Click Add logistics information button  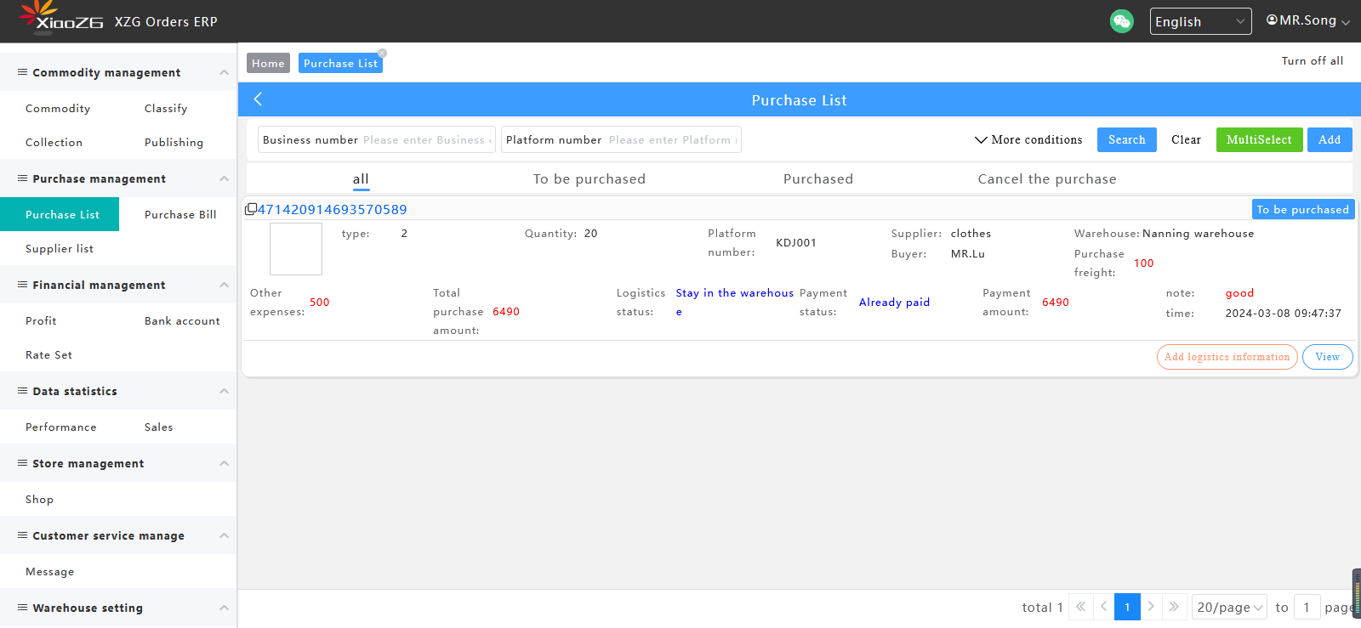[1226, 357]
